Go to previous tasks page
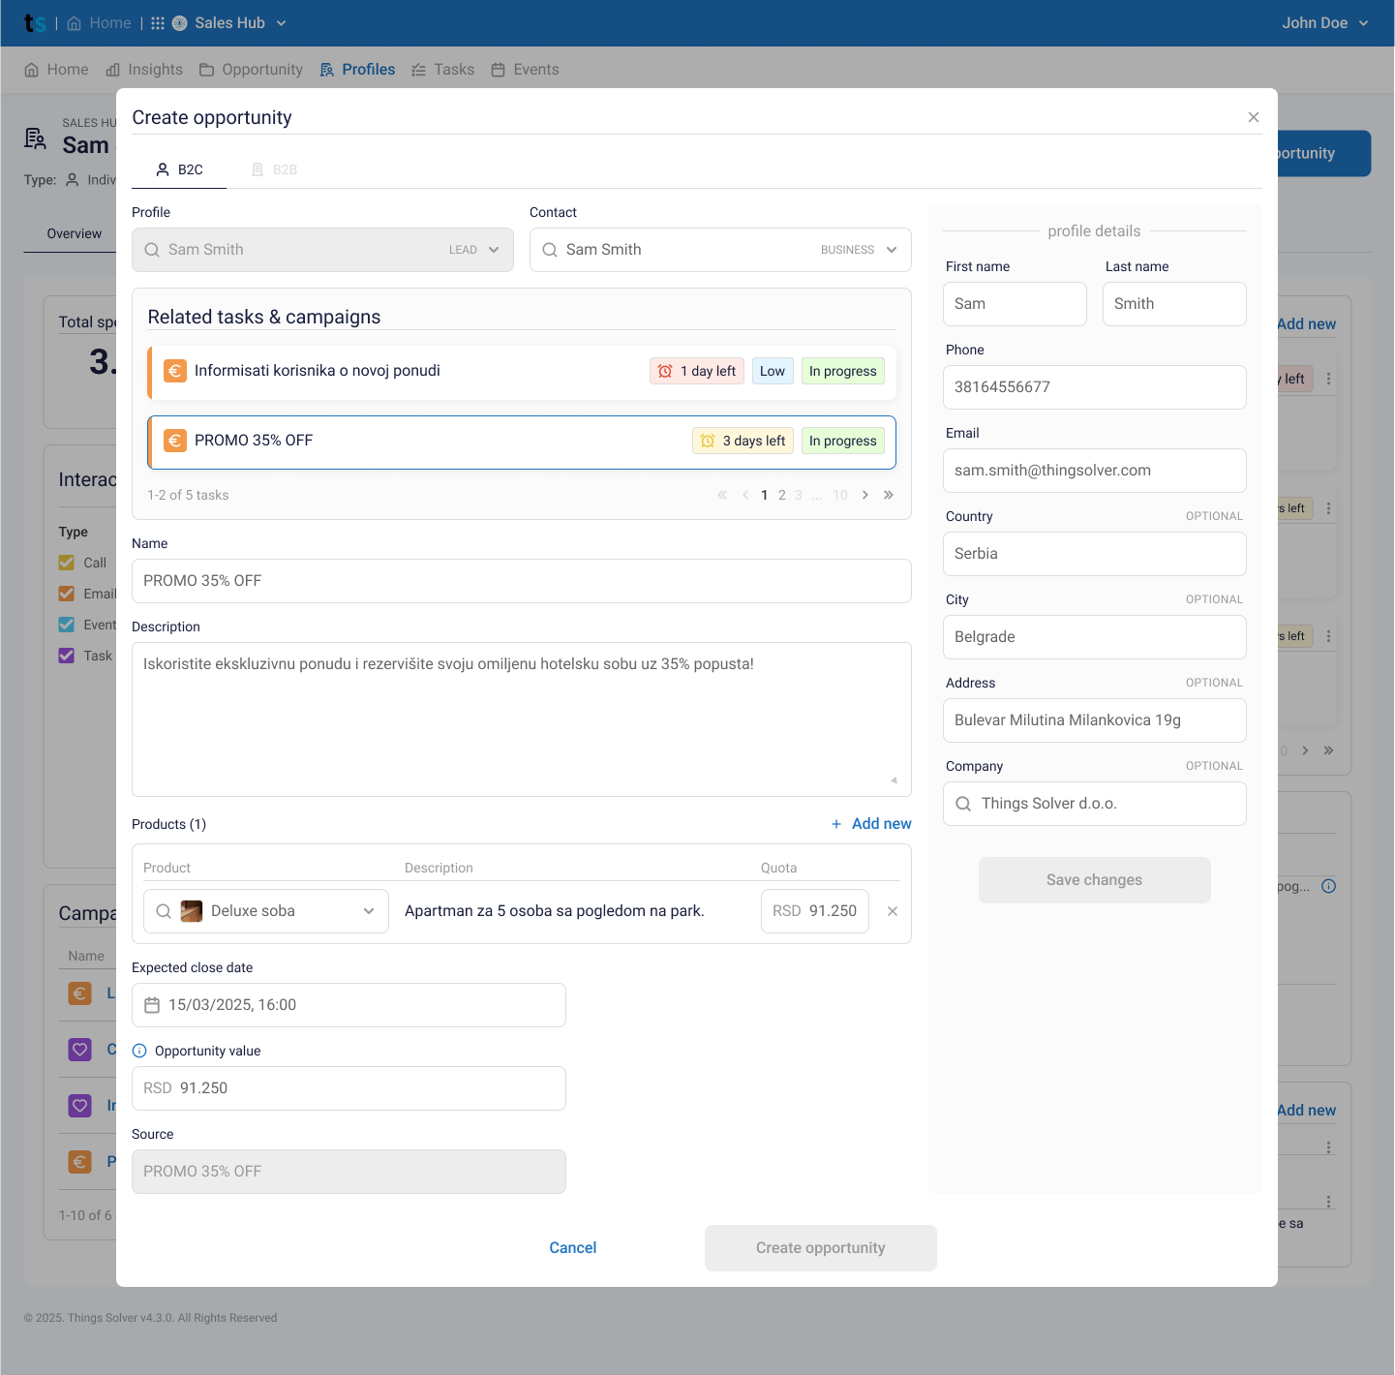 coord(745,495)
